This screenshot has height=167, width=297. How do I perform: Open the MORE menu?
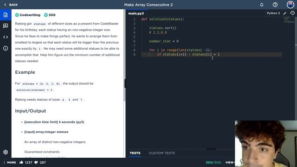point(10,162)
